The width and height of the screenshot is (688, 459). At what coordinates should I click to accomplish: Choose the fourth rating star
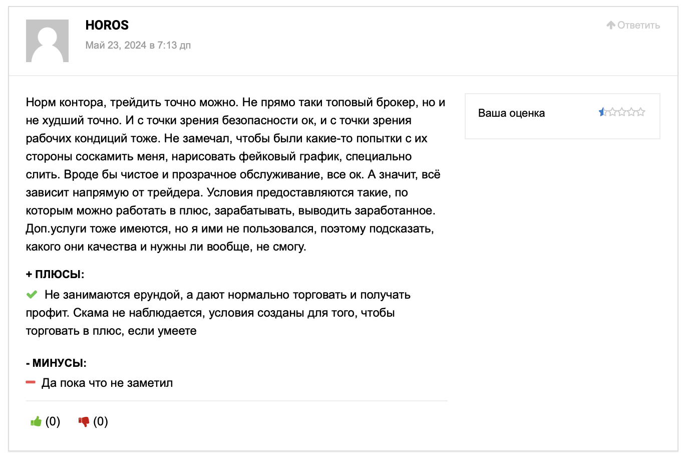631,112
